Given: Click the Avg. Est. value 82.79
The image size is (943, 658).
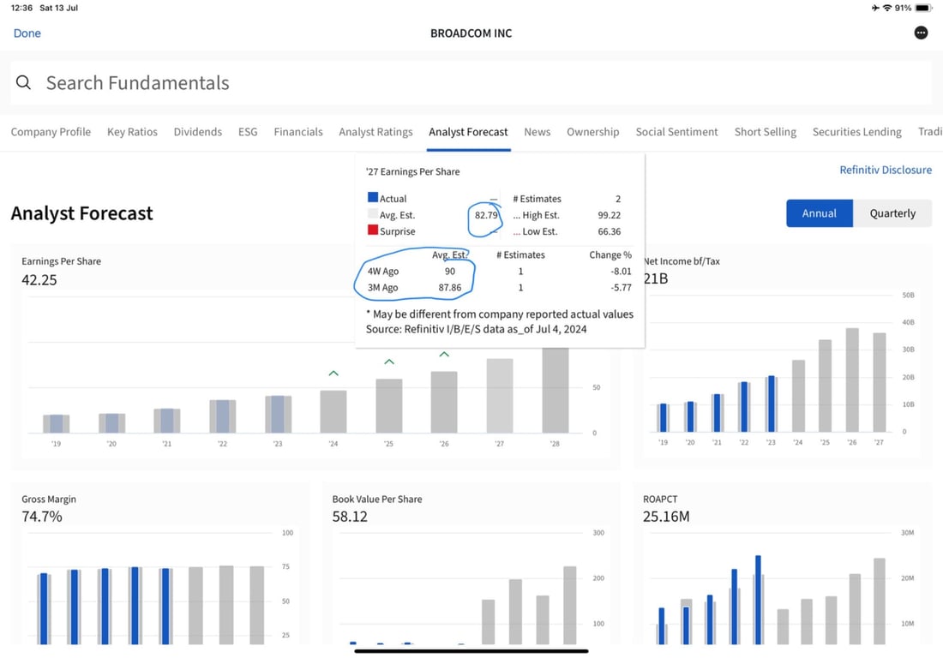Looking at the screenshot, I should pos(486,215).
